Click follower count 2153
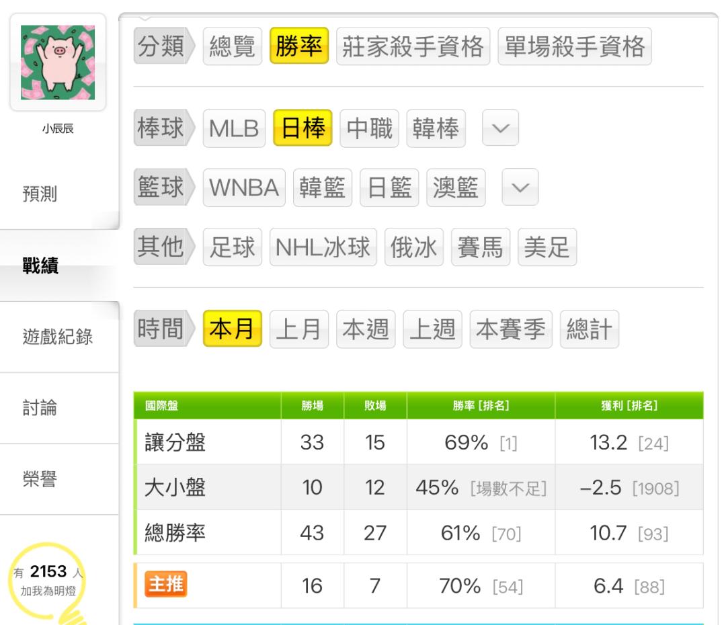 pyautogui.click(x=48, y=571)
